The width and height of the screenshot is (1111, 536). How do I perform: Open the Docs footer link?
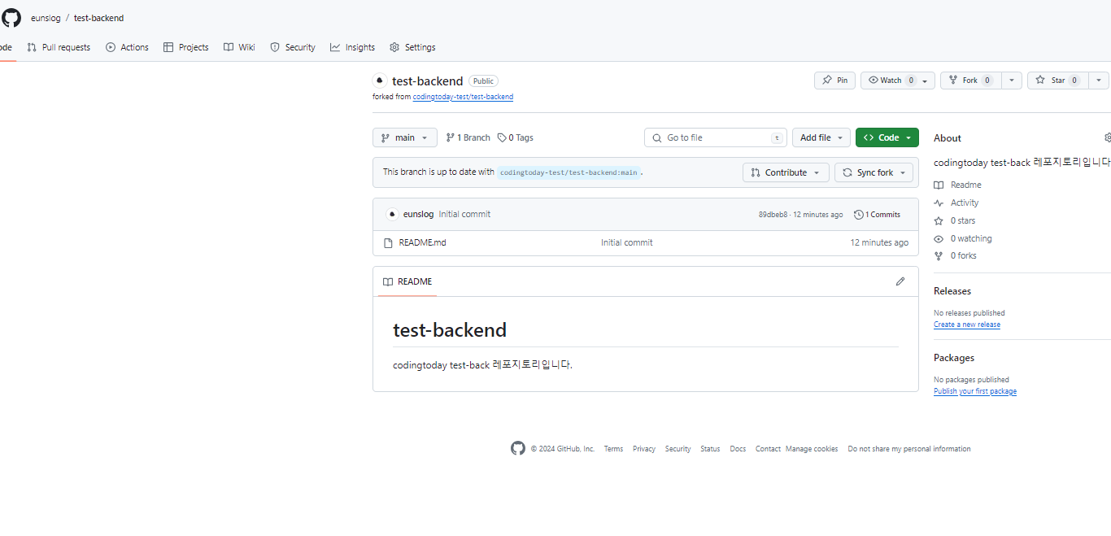[738, 449]
